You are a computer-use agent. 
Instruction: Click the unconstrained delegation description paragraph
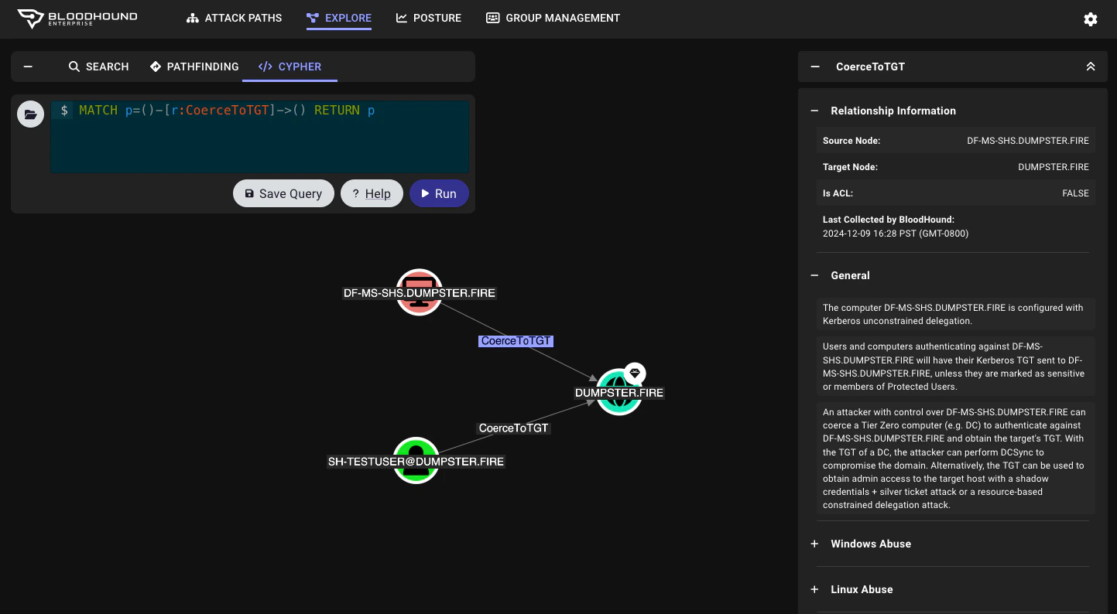pos(956,314)
